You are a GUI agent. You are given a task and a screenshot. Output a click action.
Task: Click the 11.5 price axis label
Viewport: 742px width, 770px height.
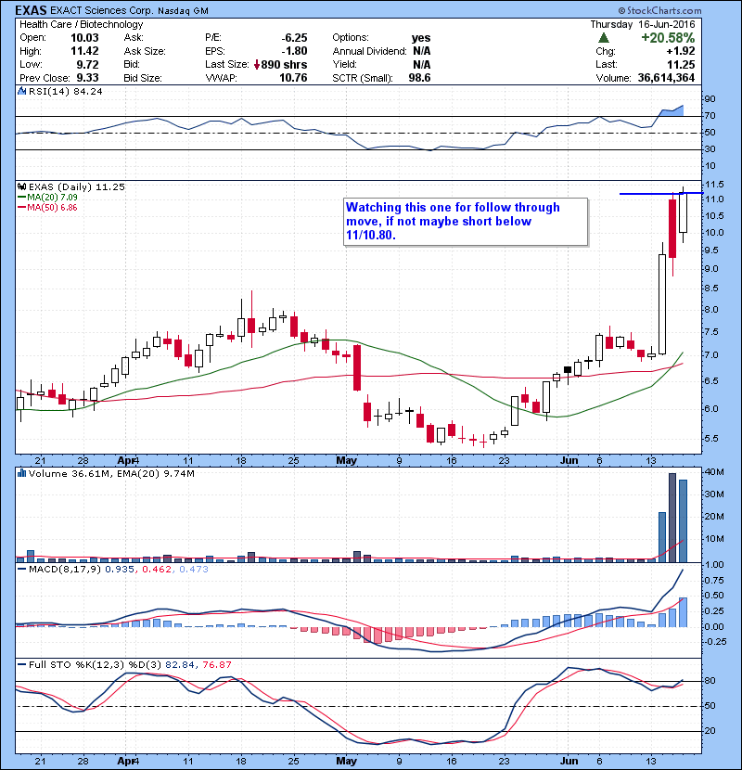point(714,185)
